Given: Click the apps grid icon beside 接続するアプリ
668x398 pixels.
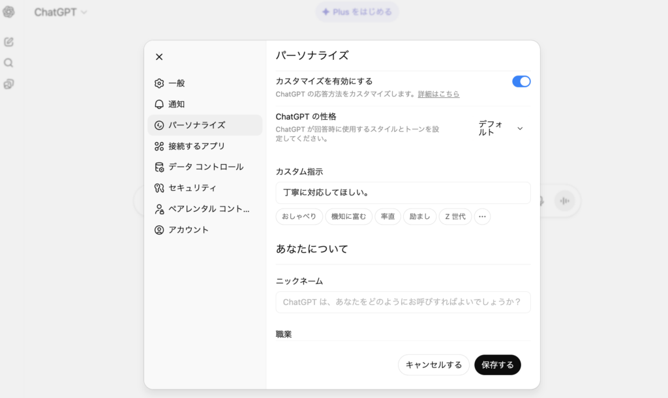Looking at the screenshot, I should click(159, 146).
